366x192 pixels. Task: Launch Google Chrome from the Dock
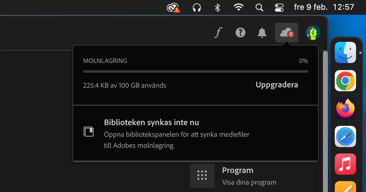pos(345,81)
